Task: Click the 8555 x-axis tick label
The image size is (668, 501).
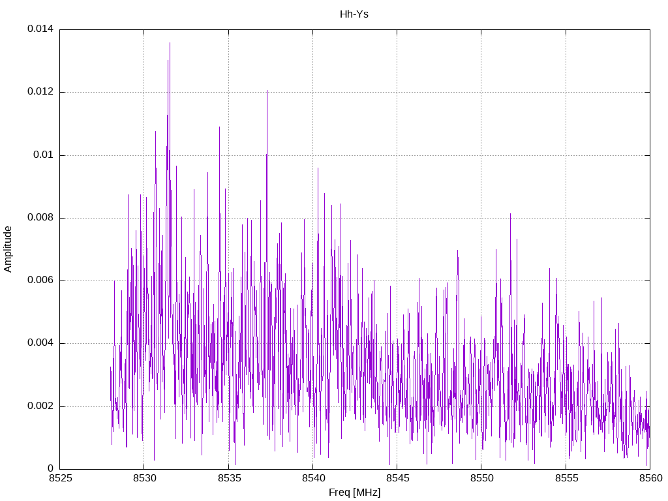Action: click(x=566, y=478)
